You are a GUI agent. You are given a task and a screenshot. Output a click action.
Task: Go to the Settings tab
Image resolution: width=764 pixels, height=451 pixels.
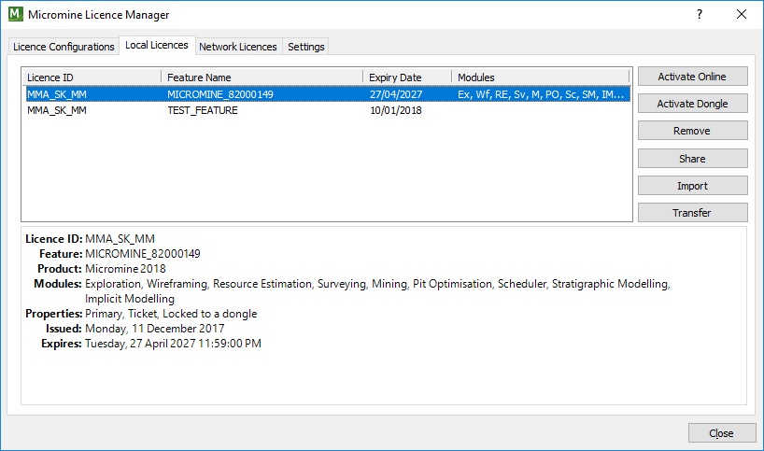[x=306, y=47]
